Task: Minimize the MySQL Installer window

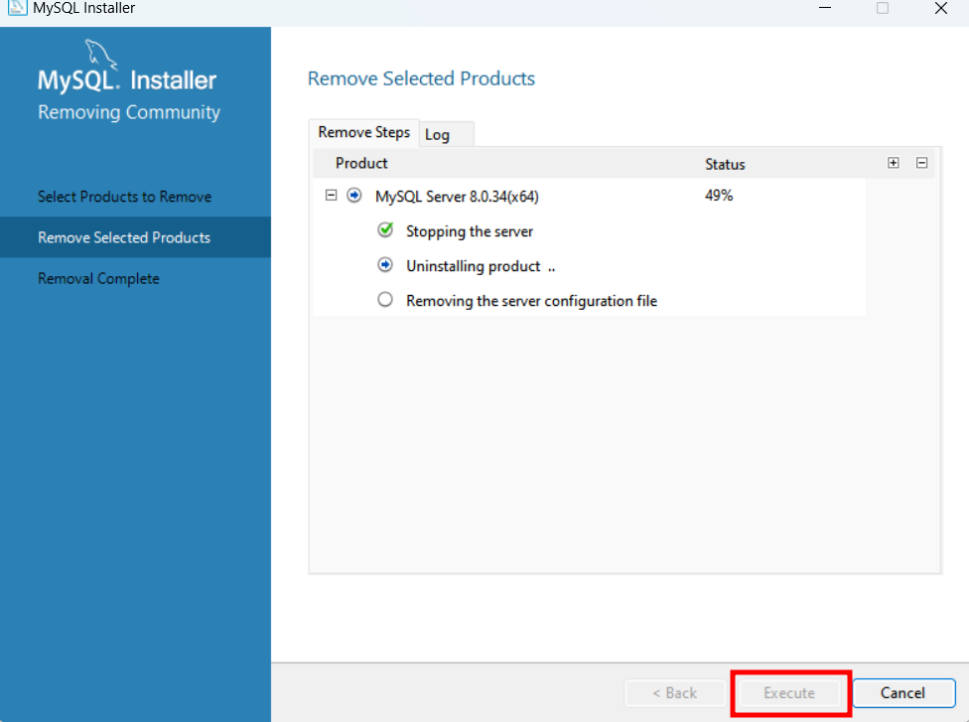Action: pyautogui.click(x=825, y=8)
